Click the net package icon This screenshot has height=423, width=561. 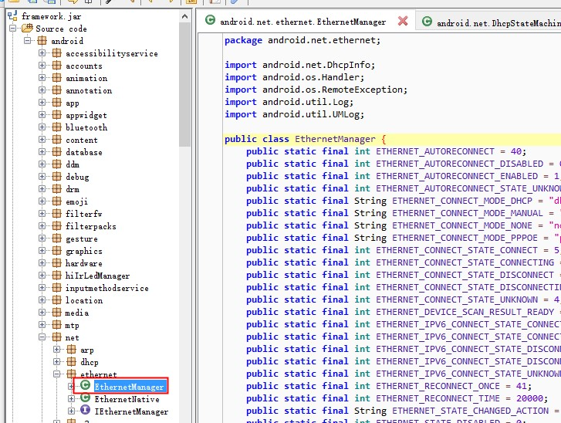56,337
